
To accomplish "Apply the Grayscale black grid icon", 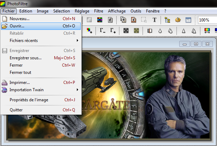I will [126, 31].
